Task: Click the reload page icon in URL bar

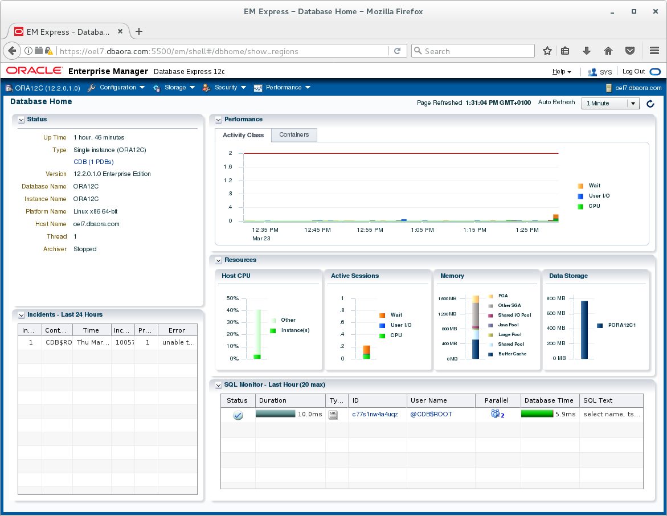Action: pyautogui.click(x=398, y=51)
